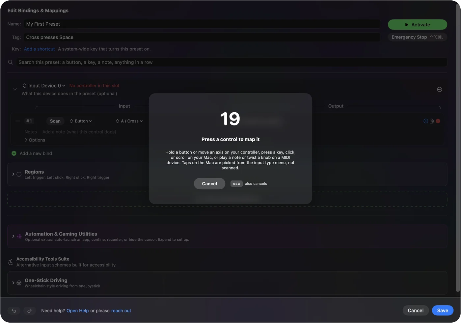This screenshot has width=461, height=323.
Task: Open the A / Cross control dropdown
Action: pyautogui.click(x=129, y=121)
